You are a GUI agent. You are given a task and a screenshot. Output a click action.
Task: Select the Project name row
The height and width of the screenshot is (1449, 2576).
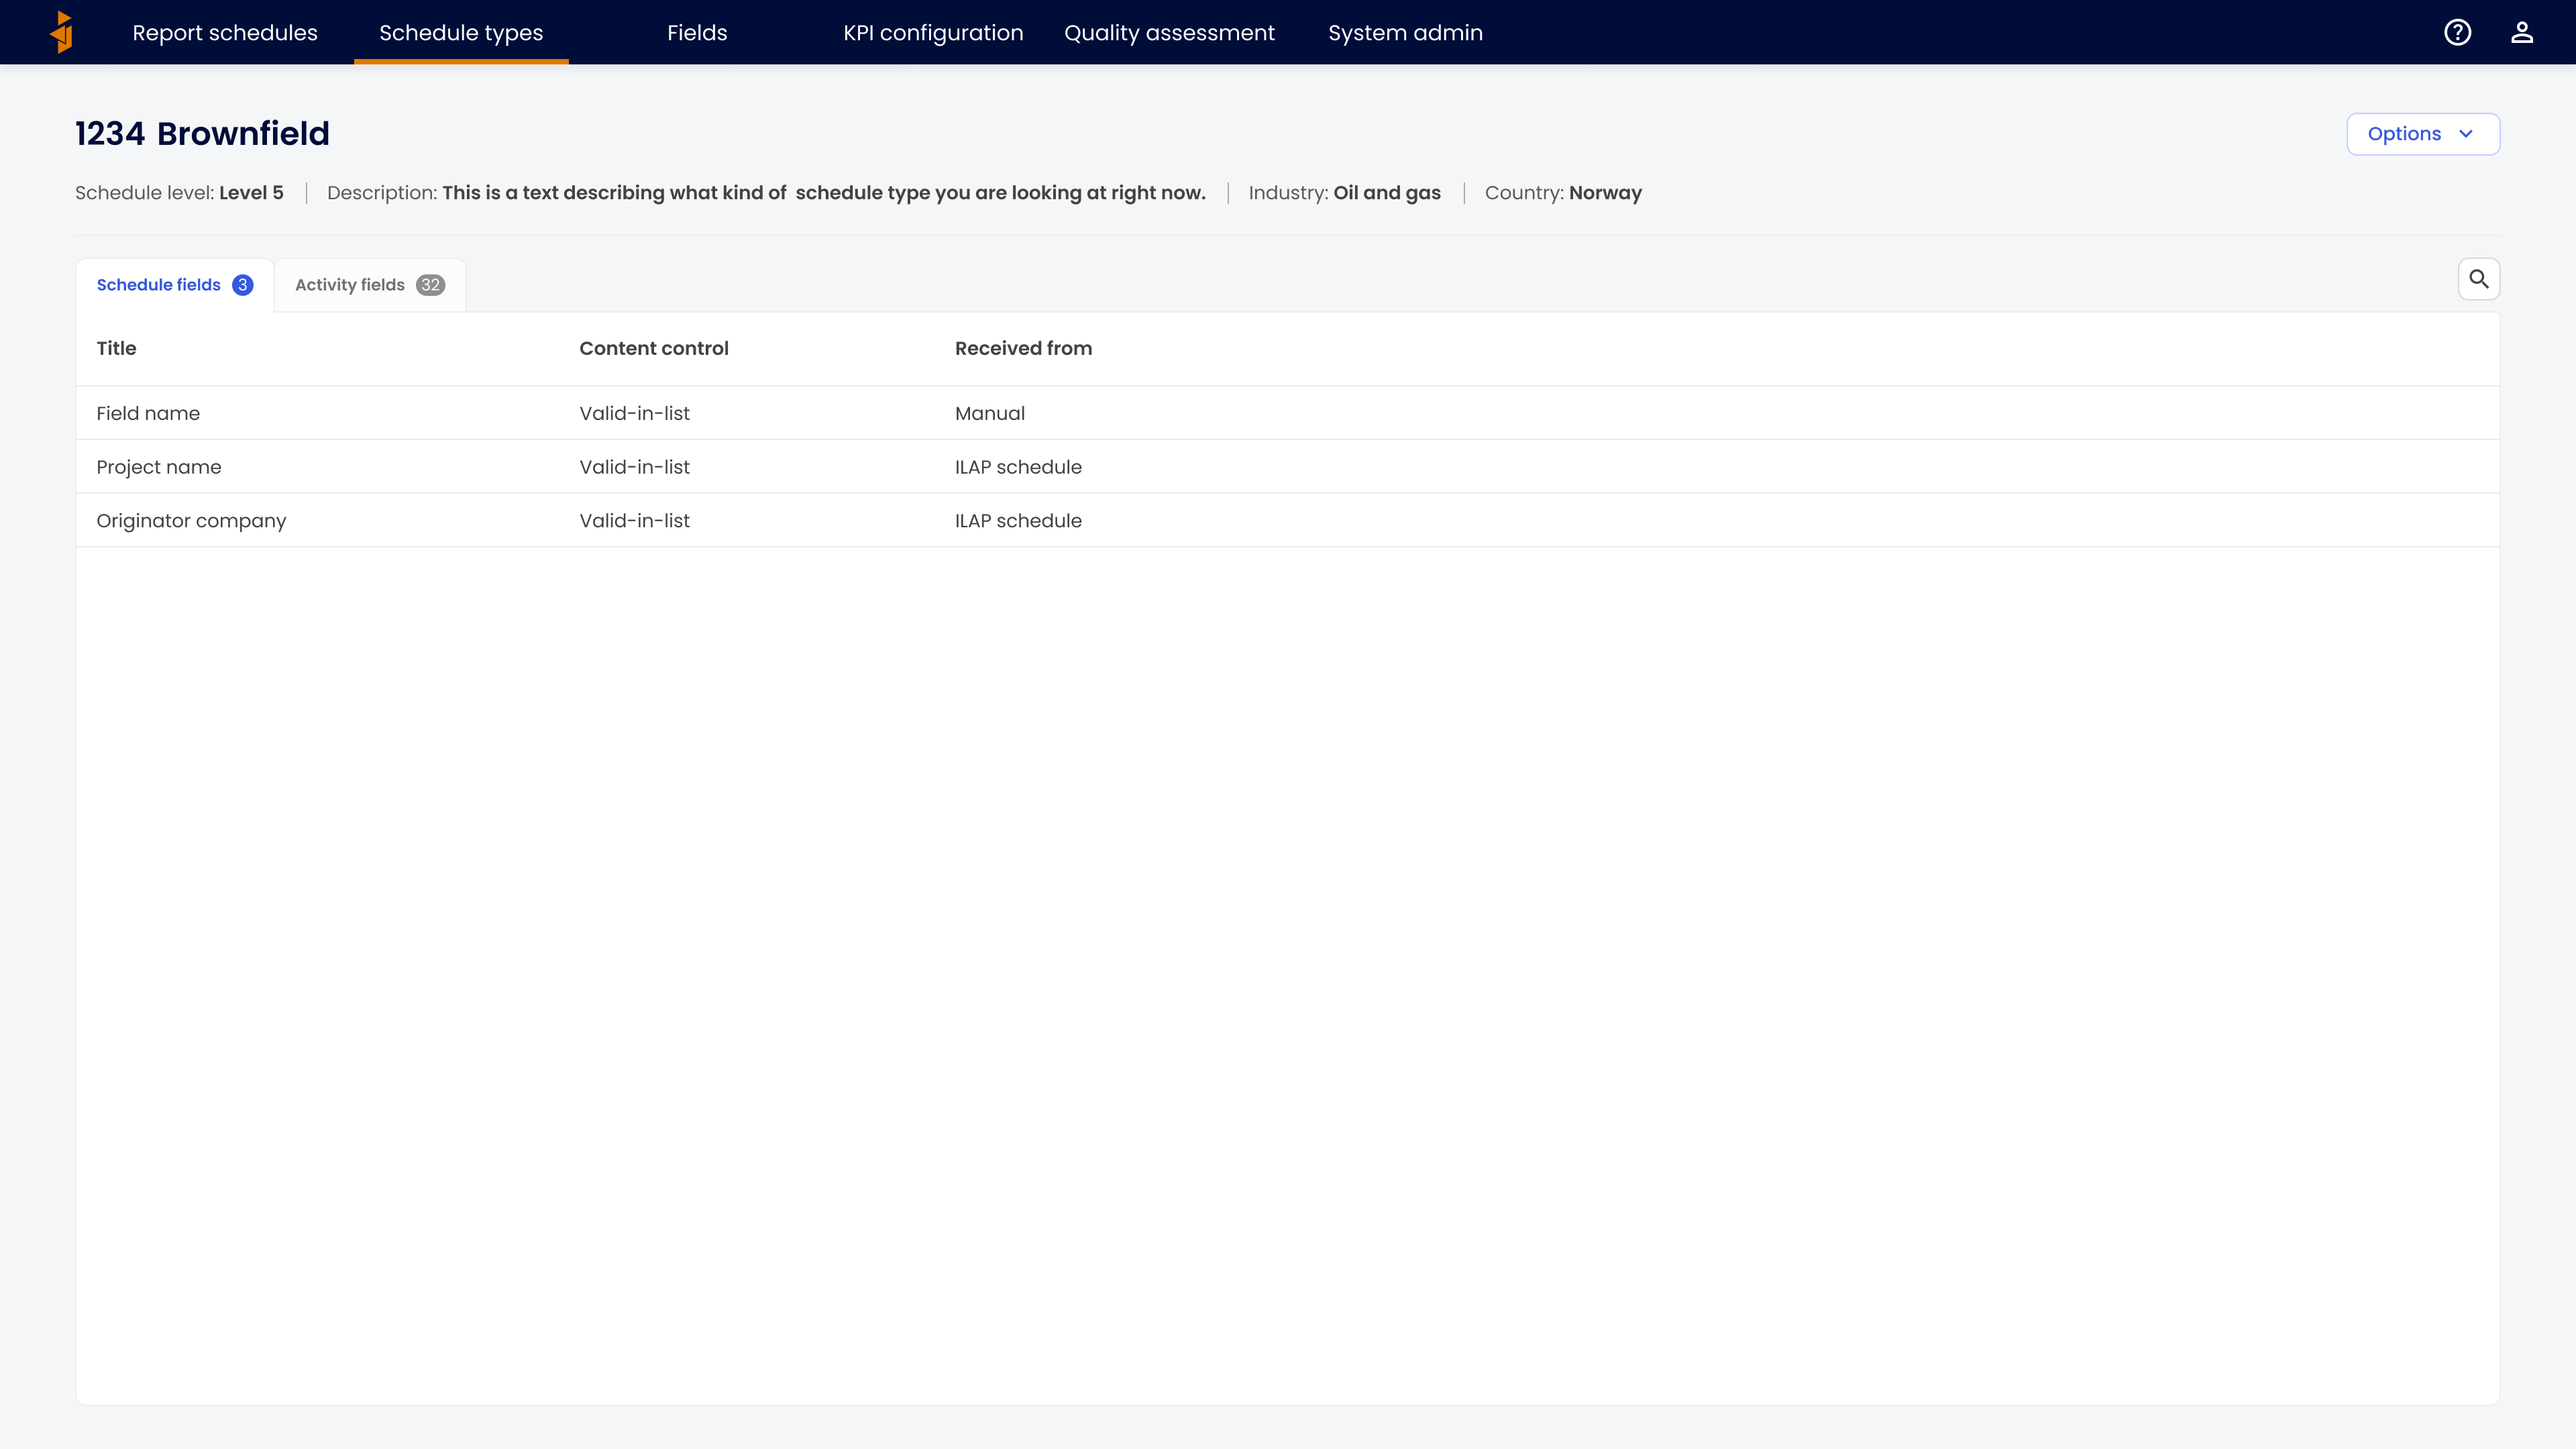click(158, 467)
